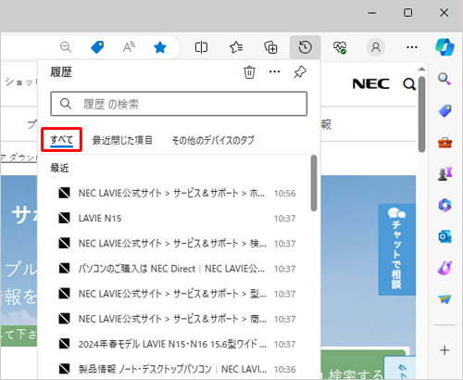
Task: Select the すべて tab
Action: coord(62,140)
